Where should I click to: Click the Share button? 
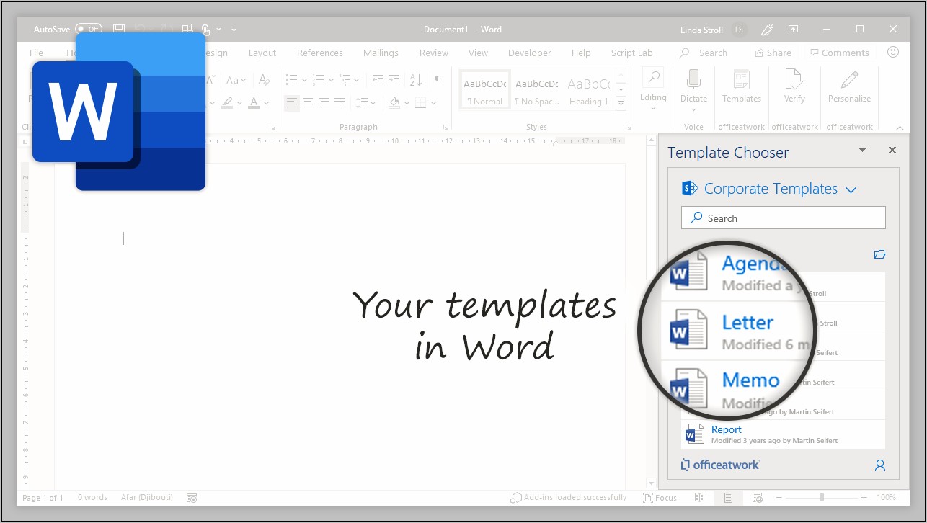click(x=773, y=53)
